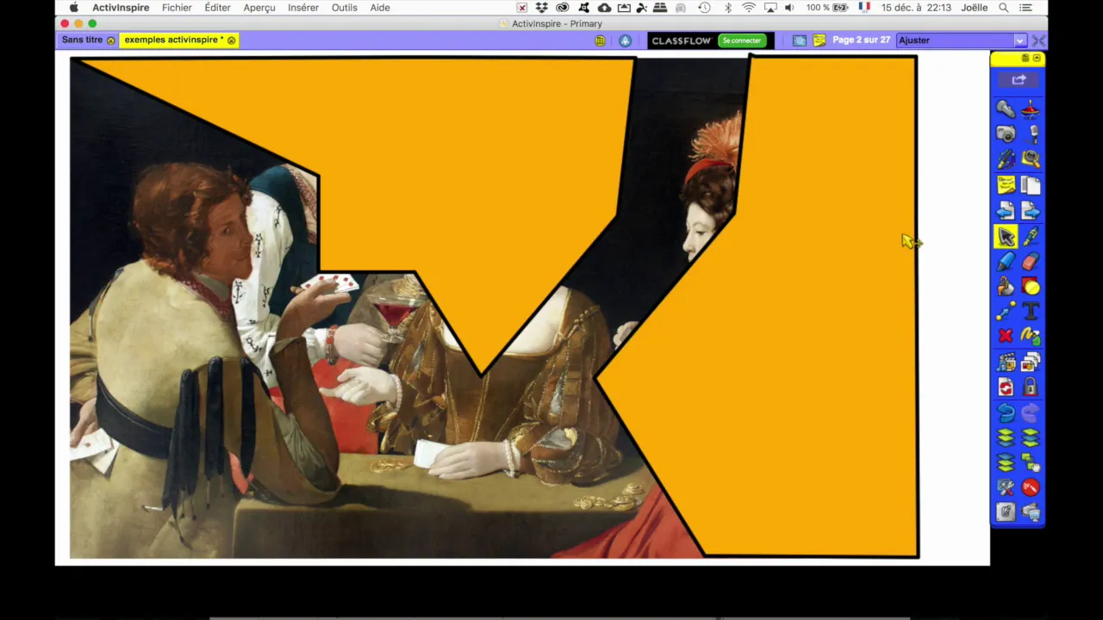Click the Edit Profiles tools icon
Image resolution: width=1103 pixels, height=620 pixels.
tap(1006, 487)
